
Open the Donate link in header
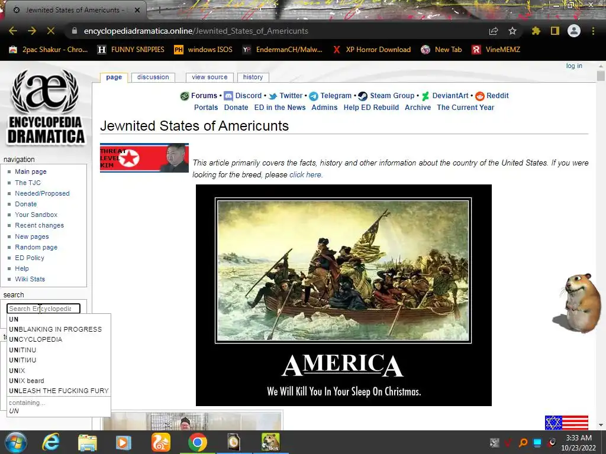click(x=236, y=108)
